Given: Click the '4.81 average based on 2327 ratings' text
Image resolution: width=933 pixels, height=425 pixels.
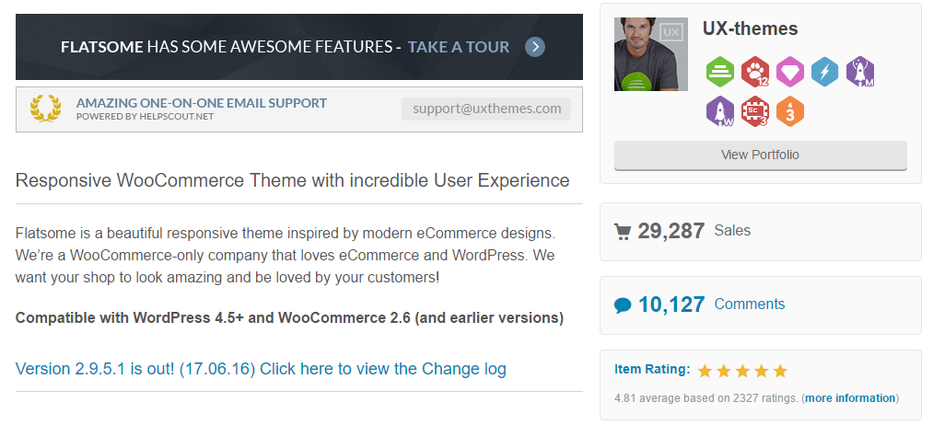Looking at the screenshot, I should pyautogui.click(x=706, y=397).
